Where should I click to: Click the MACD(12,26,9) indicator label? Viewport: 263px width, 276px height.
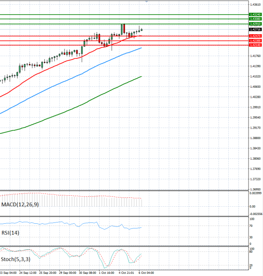point(20,204)
